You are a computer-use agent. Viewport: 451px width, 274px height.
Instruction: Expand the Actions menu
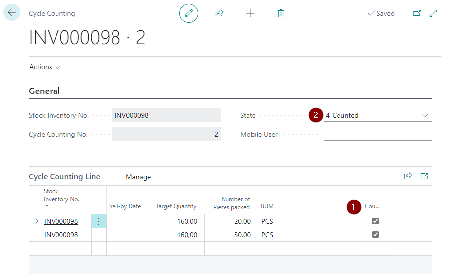point(45,67)
